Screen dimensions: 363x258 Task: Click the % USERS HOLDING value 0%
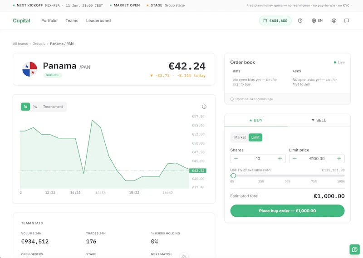click(154, 242)
